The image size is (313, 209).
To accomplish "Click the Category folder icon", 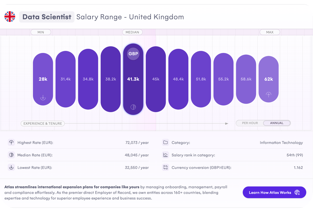I will [x=166, y=142].
